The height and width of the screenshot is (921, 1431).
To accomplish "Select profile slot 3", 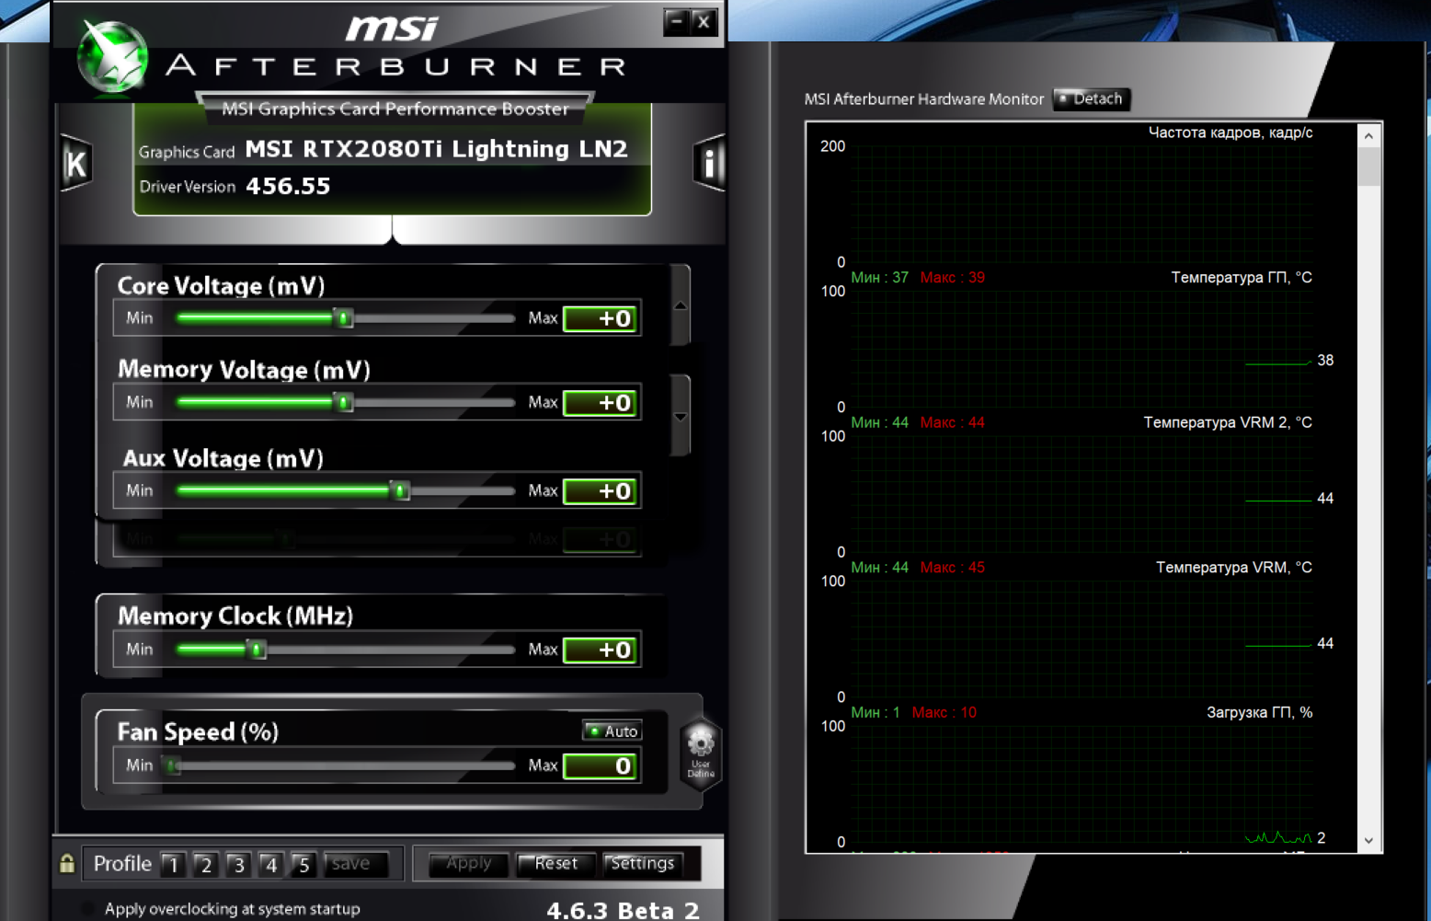I will [x=238, y=864].
